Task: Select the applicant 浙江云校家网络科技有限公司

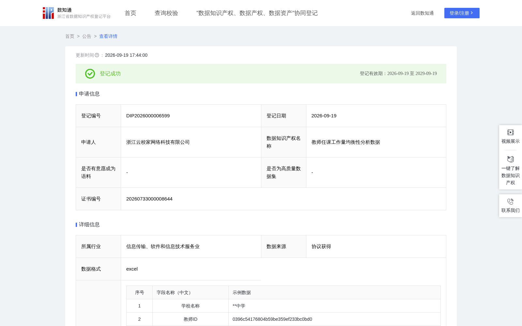Action: (158, 142)
